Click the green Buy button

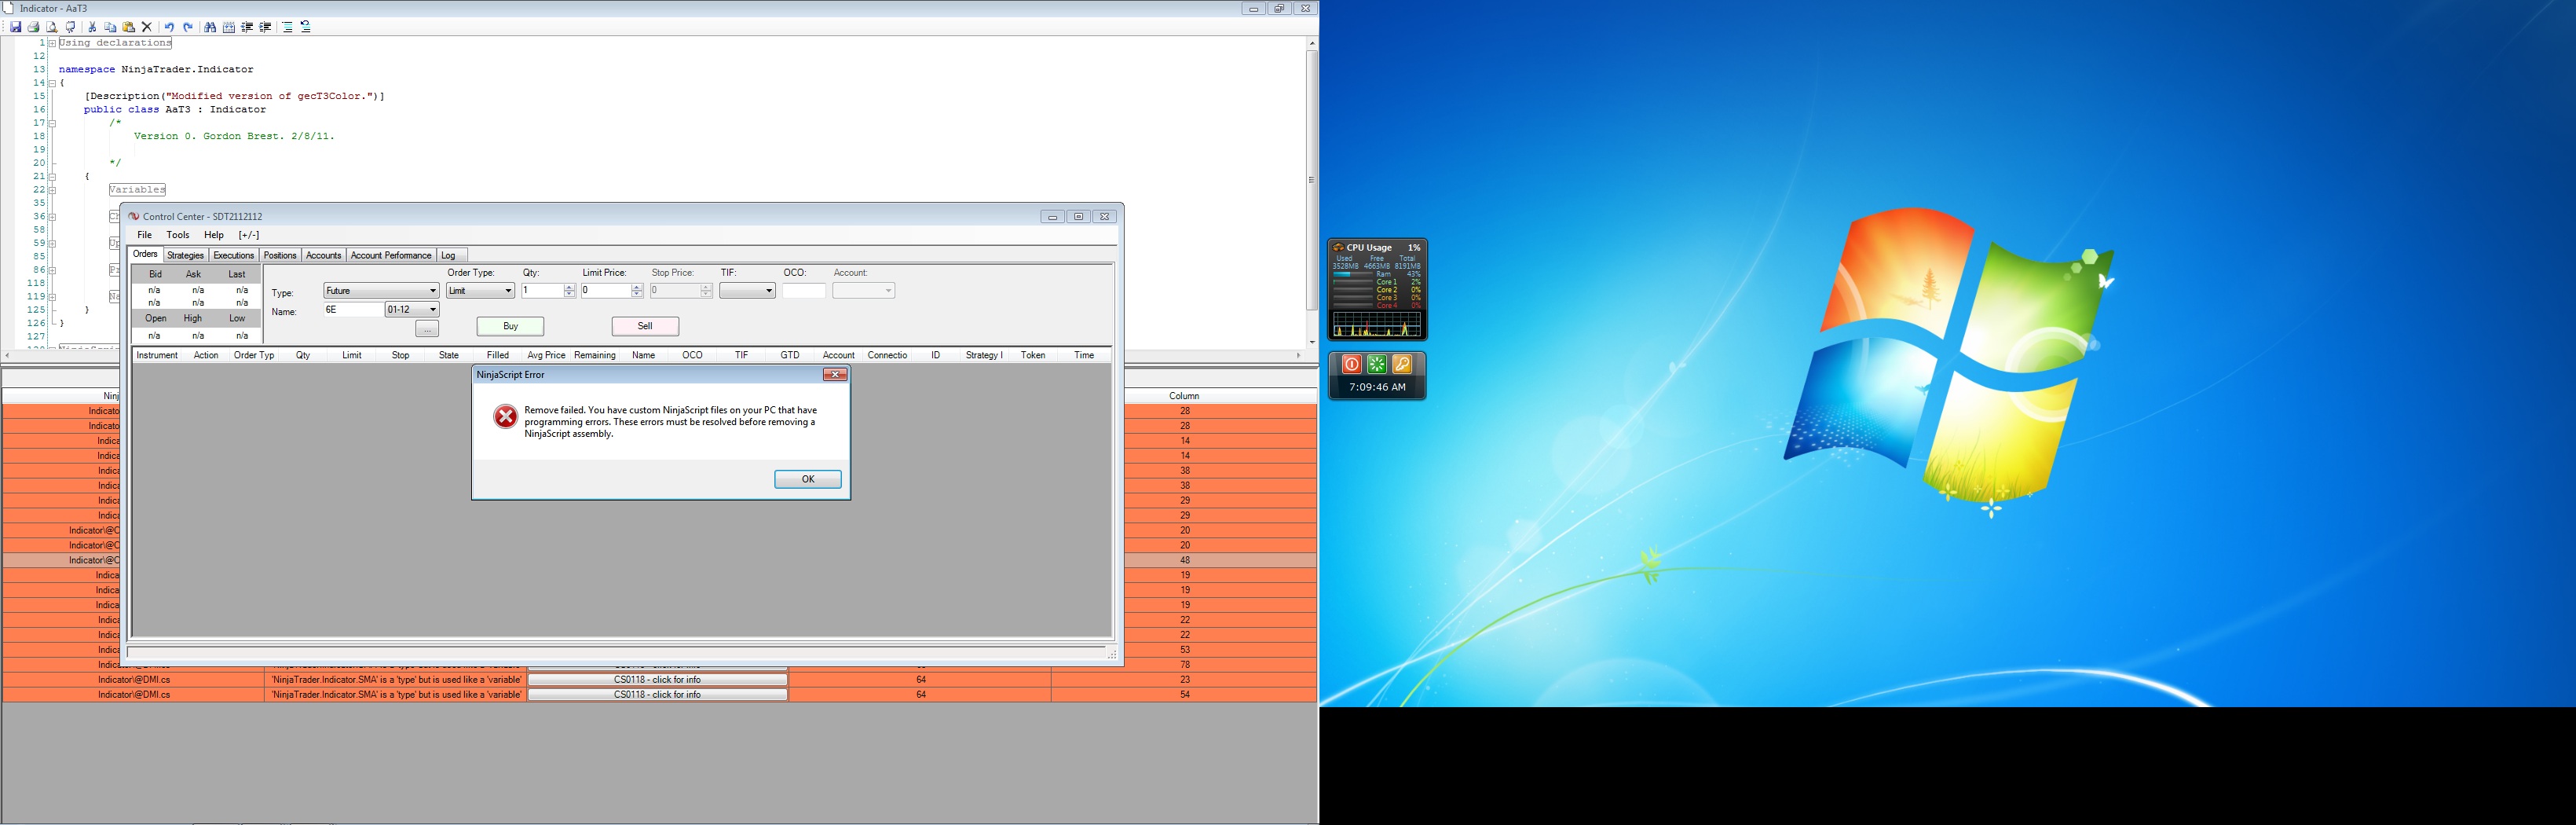click(x=510, y=326)
